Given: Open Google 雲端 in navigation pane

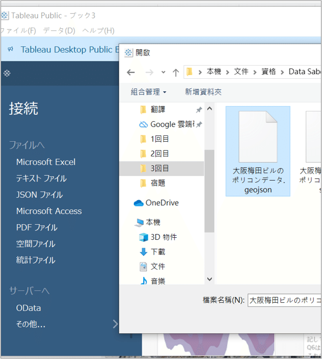Looking at the screenshot, I should click(166, 124).
